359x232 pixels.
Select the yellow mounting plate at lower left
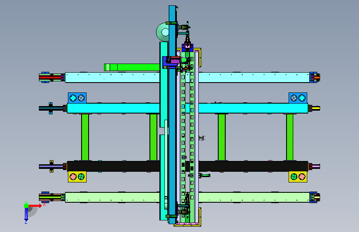click(77, 177)
